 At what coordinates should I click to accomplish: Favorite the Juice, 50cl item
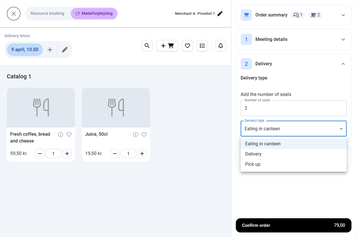tap(144, 135)
